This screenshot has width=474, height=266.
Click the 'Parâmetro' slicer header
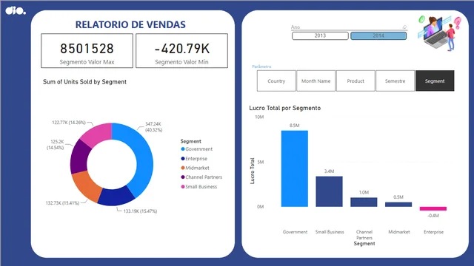pos(261,66)
